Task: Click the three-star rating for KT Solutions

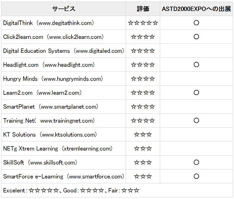Action: (x=143, y=134)
